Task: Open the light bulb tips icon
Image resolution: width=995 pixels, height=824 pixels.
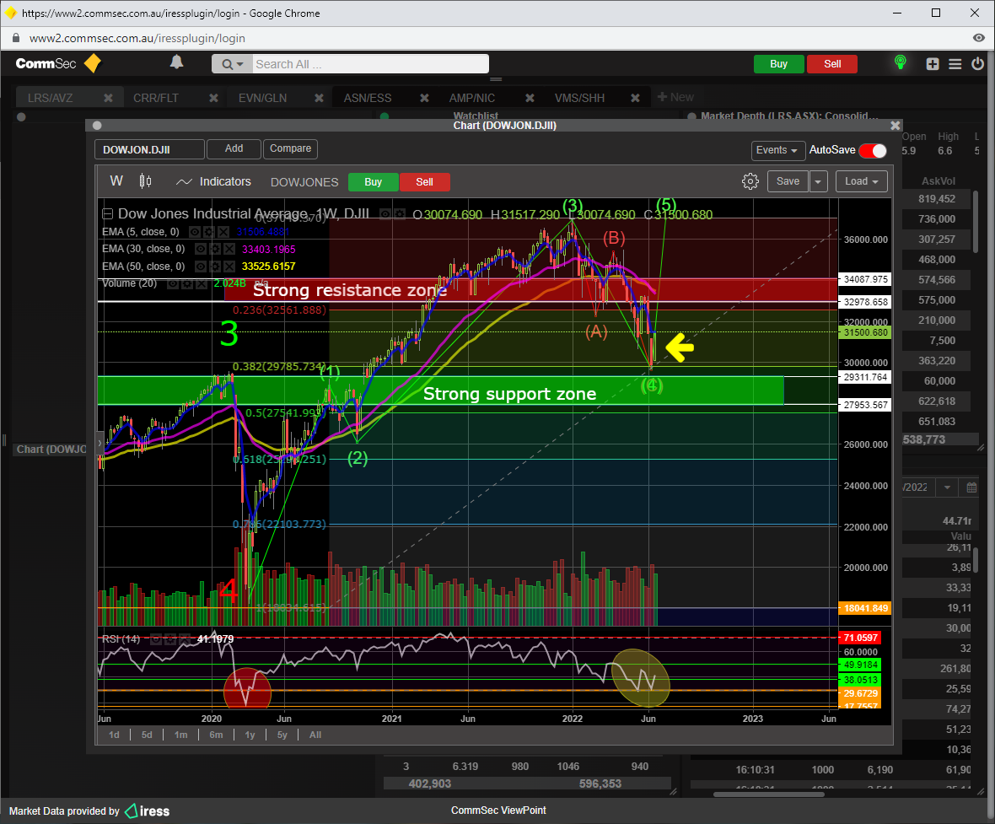Action: pos(900,62)
